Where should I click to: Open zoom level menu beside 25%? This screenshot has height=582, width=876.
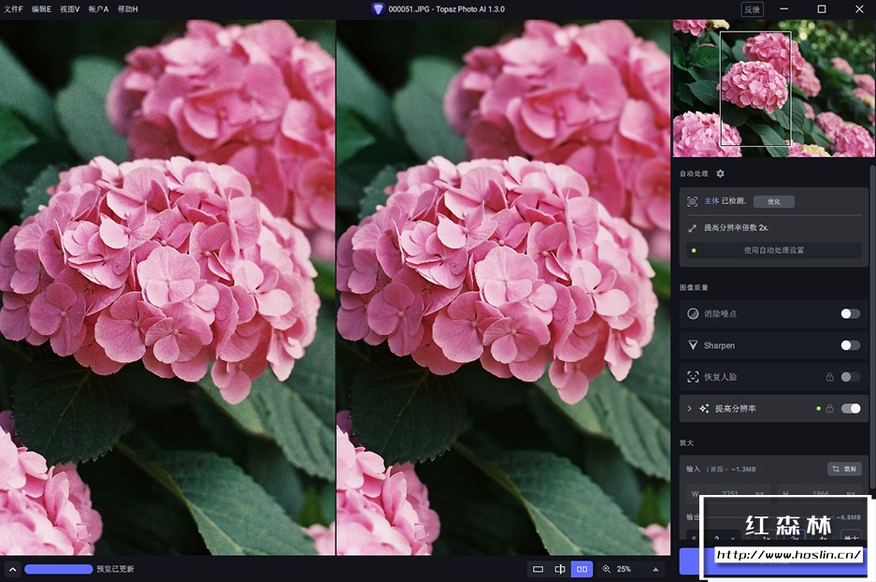coord(654,569)
